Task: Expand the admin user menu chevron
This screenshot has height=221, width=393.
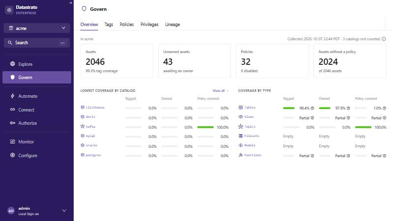Action: click(x=64, y=211)
